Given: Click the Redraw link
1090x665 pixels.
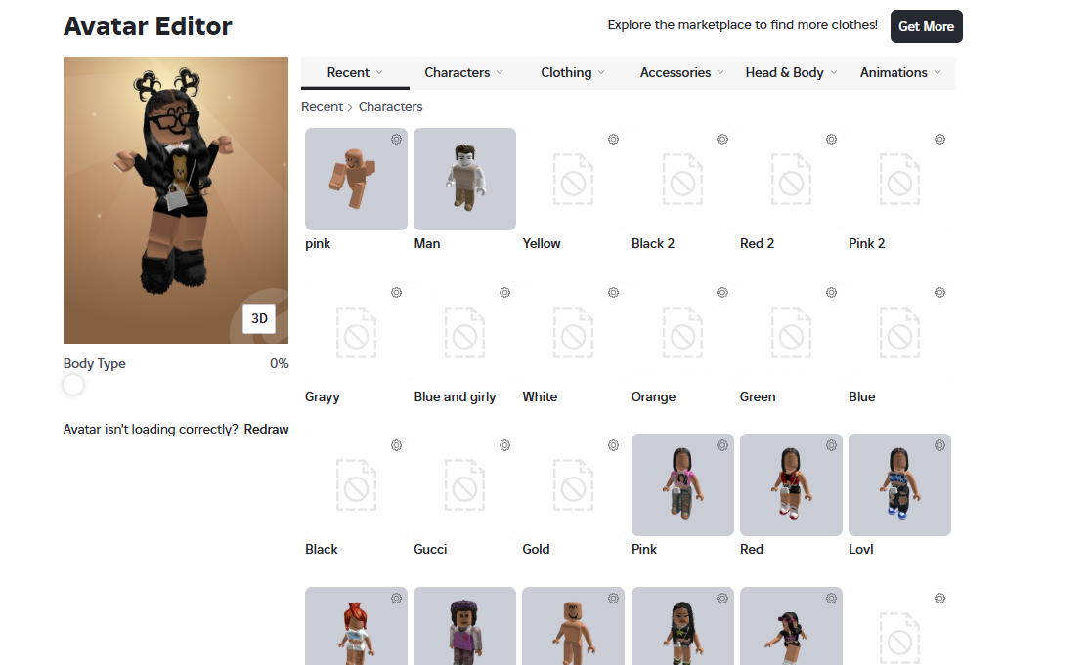Looking at the screenshot, I should [266, 429].
